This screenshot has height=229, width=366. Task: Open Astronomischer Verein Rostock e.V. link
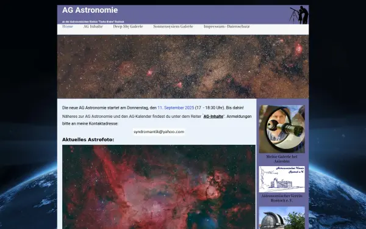(x=282, y=198)
